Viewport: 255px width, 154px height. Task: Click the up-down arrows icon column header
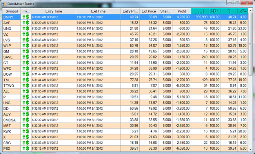(215, 11)
